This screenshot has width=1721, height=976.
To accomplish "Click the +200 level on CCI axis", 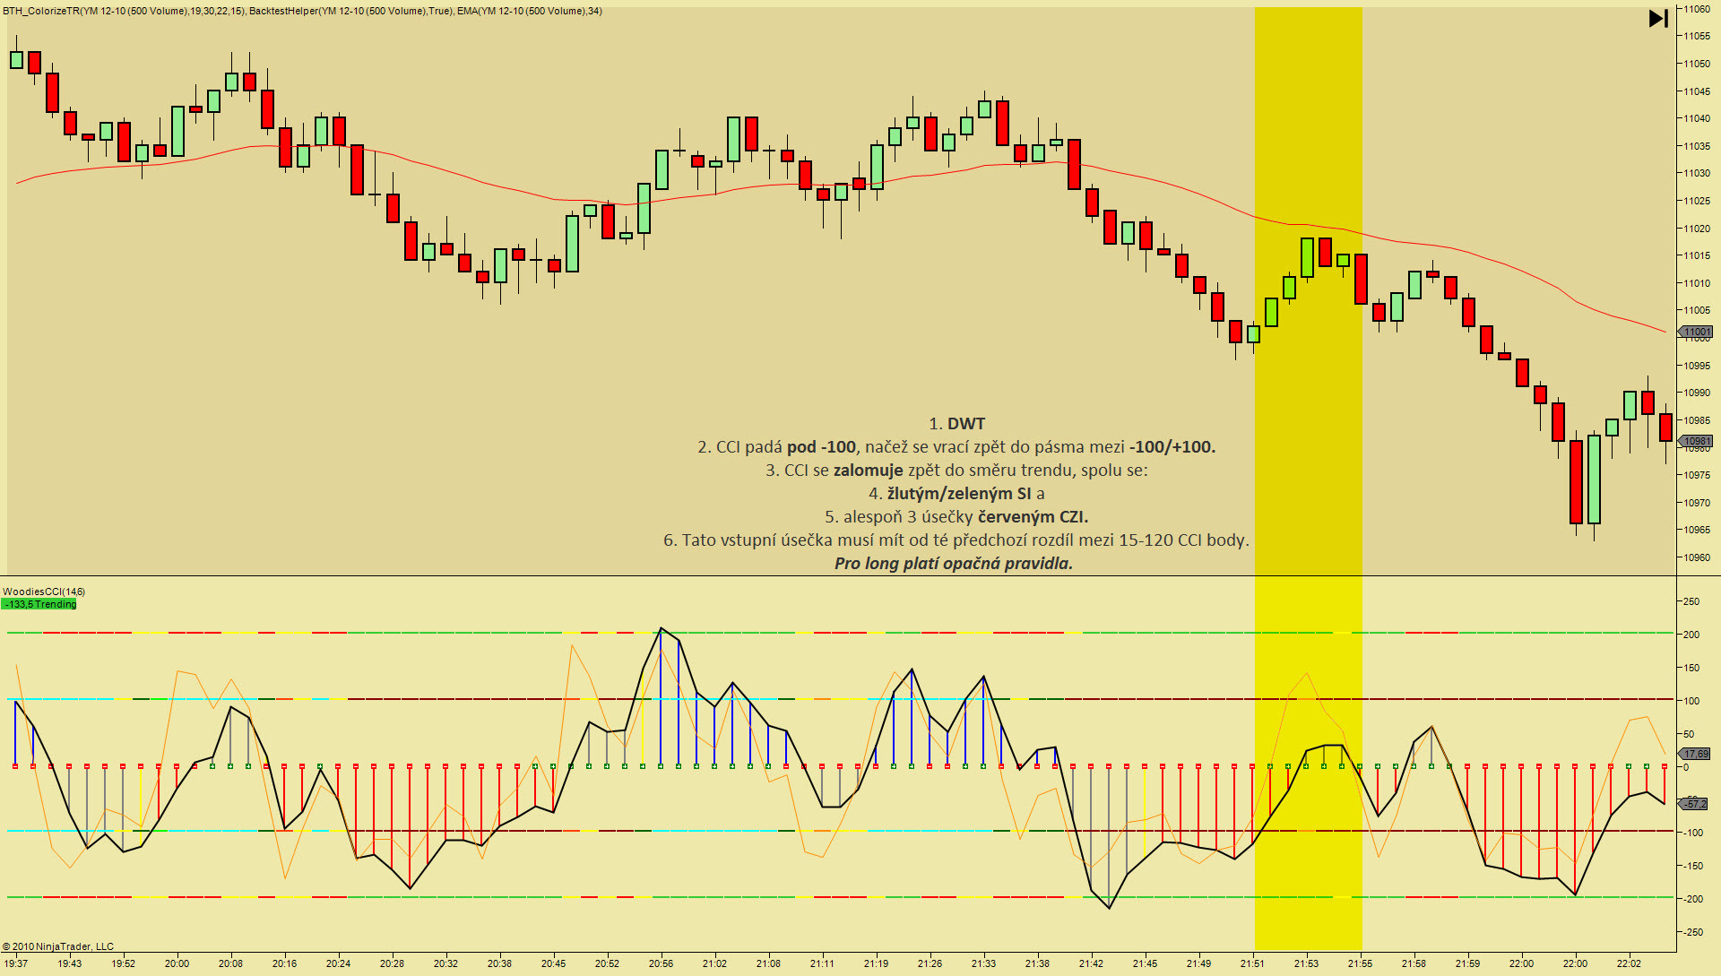I will click(x=1691, y=635).
